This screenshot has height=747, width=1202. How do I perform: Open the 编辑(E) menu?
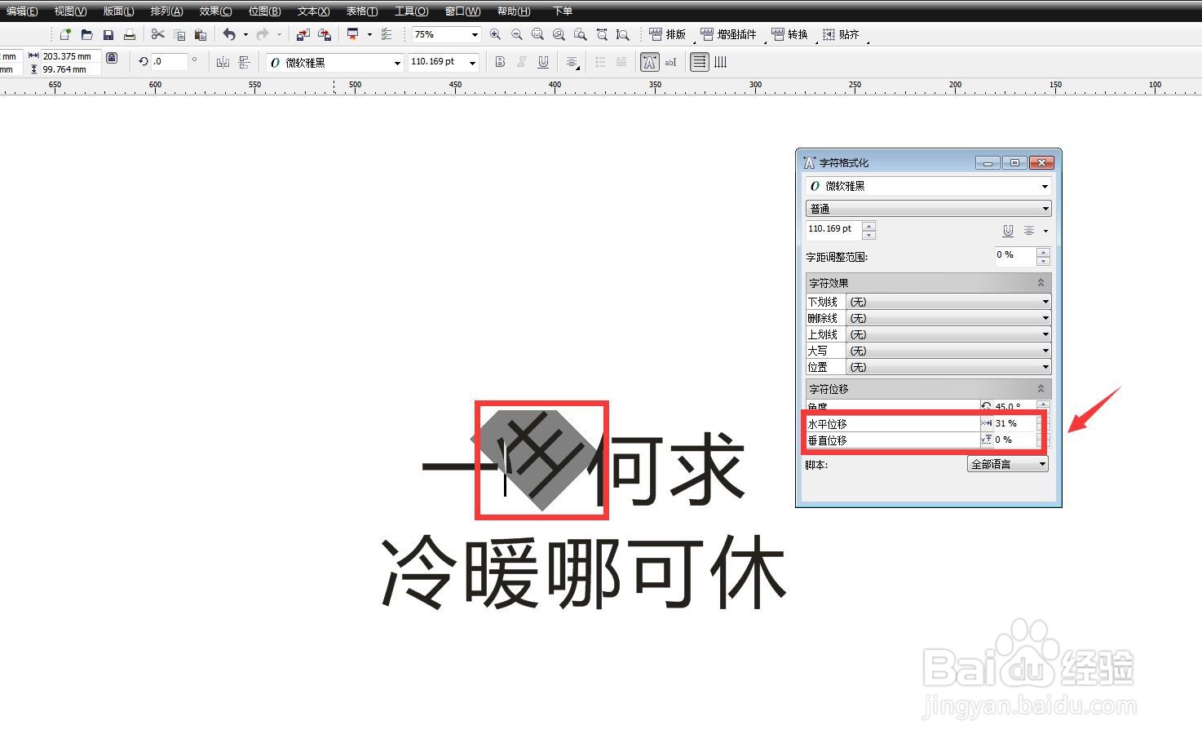coord(22,11)
